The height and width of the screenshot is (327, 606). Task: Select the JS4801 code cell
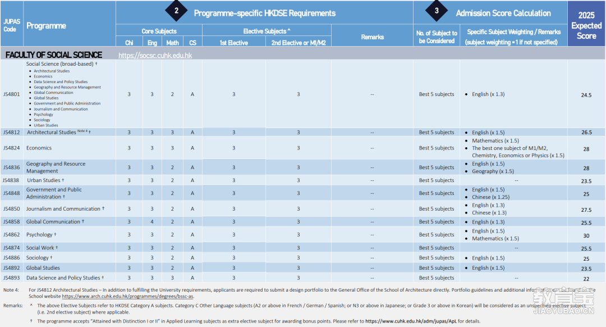[12, 94]
